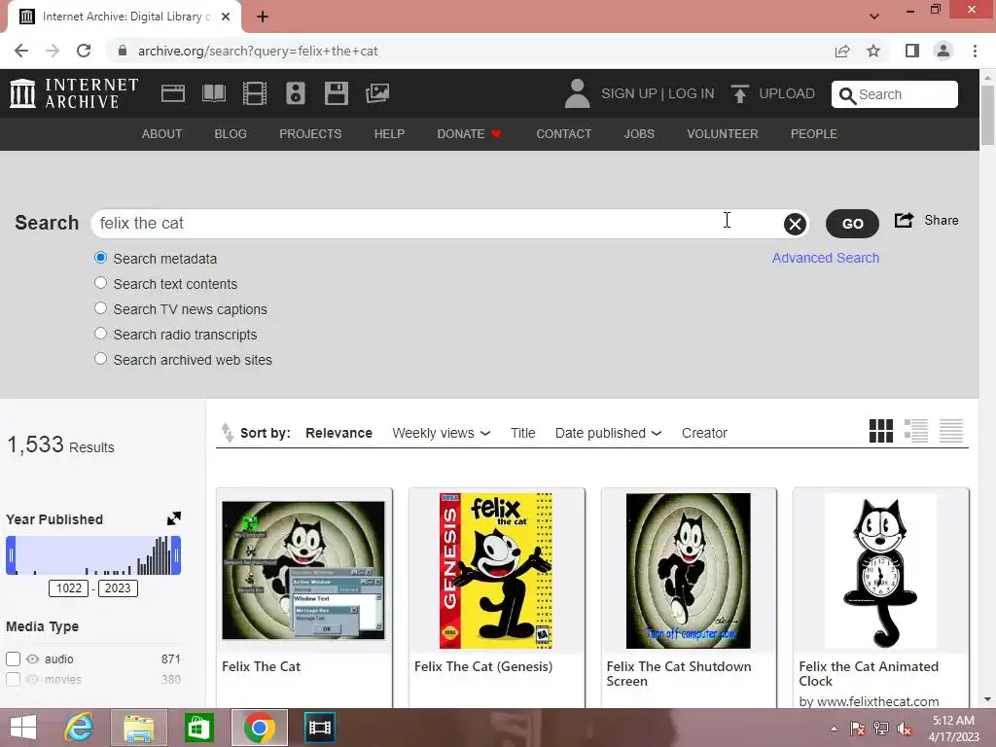The height and width of the screenshot is (747, 996).
Task: Click SIGN UP link
Action: point(629,93)
